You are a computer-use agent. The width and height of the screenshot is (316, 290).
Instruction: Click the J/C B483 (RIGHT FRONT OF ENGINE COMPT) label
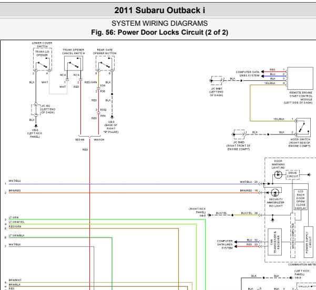coord(238,146)
